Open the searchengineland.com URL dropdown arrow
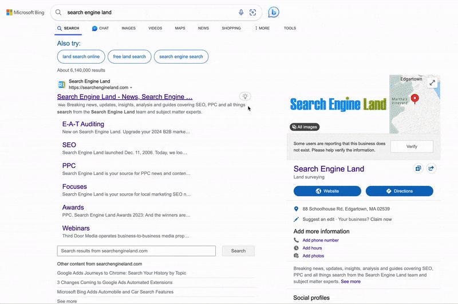This screenshot has height=304, width=458. [131, 88]
